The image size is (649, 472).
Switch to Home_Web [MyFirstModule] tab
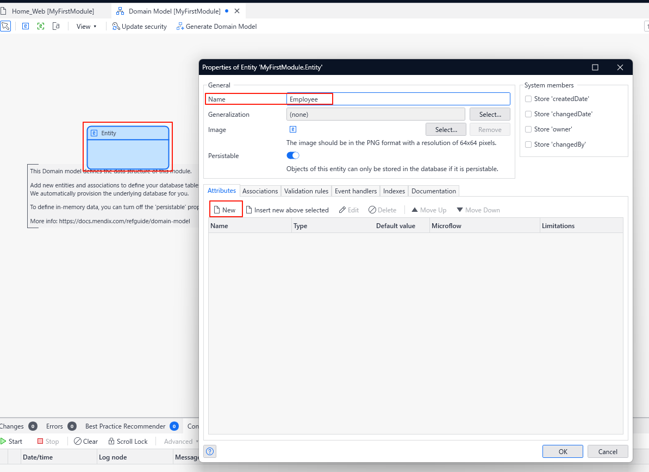[x=53, y=11]
